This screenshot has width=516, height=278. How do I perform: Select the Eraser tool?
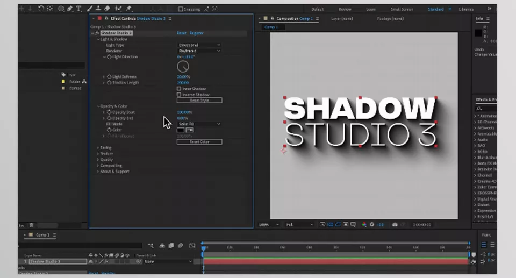[x=107, y=9]
